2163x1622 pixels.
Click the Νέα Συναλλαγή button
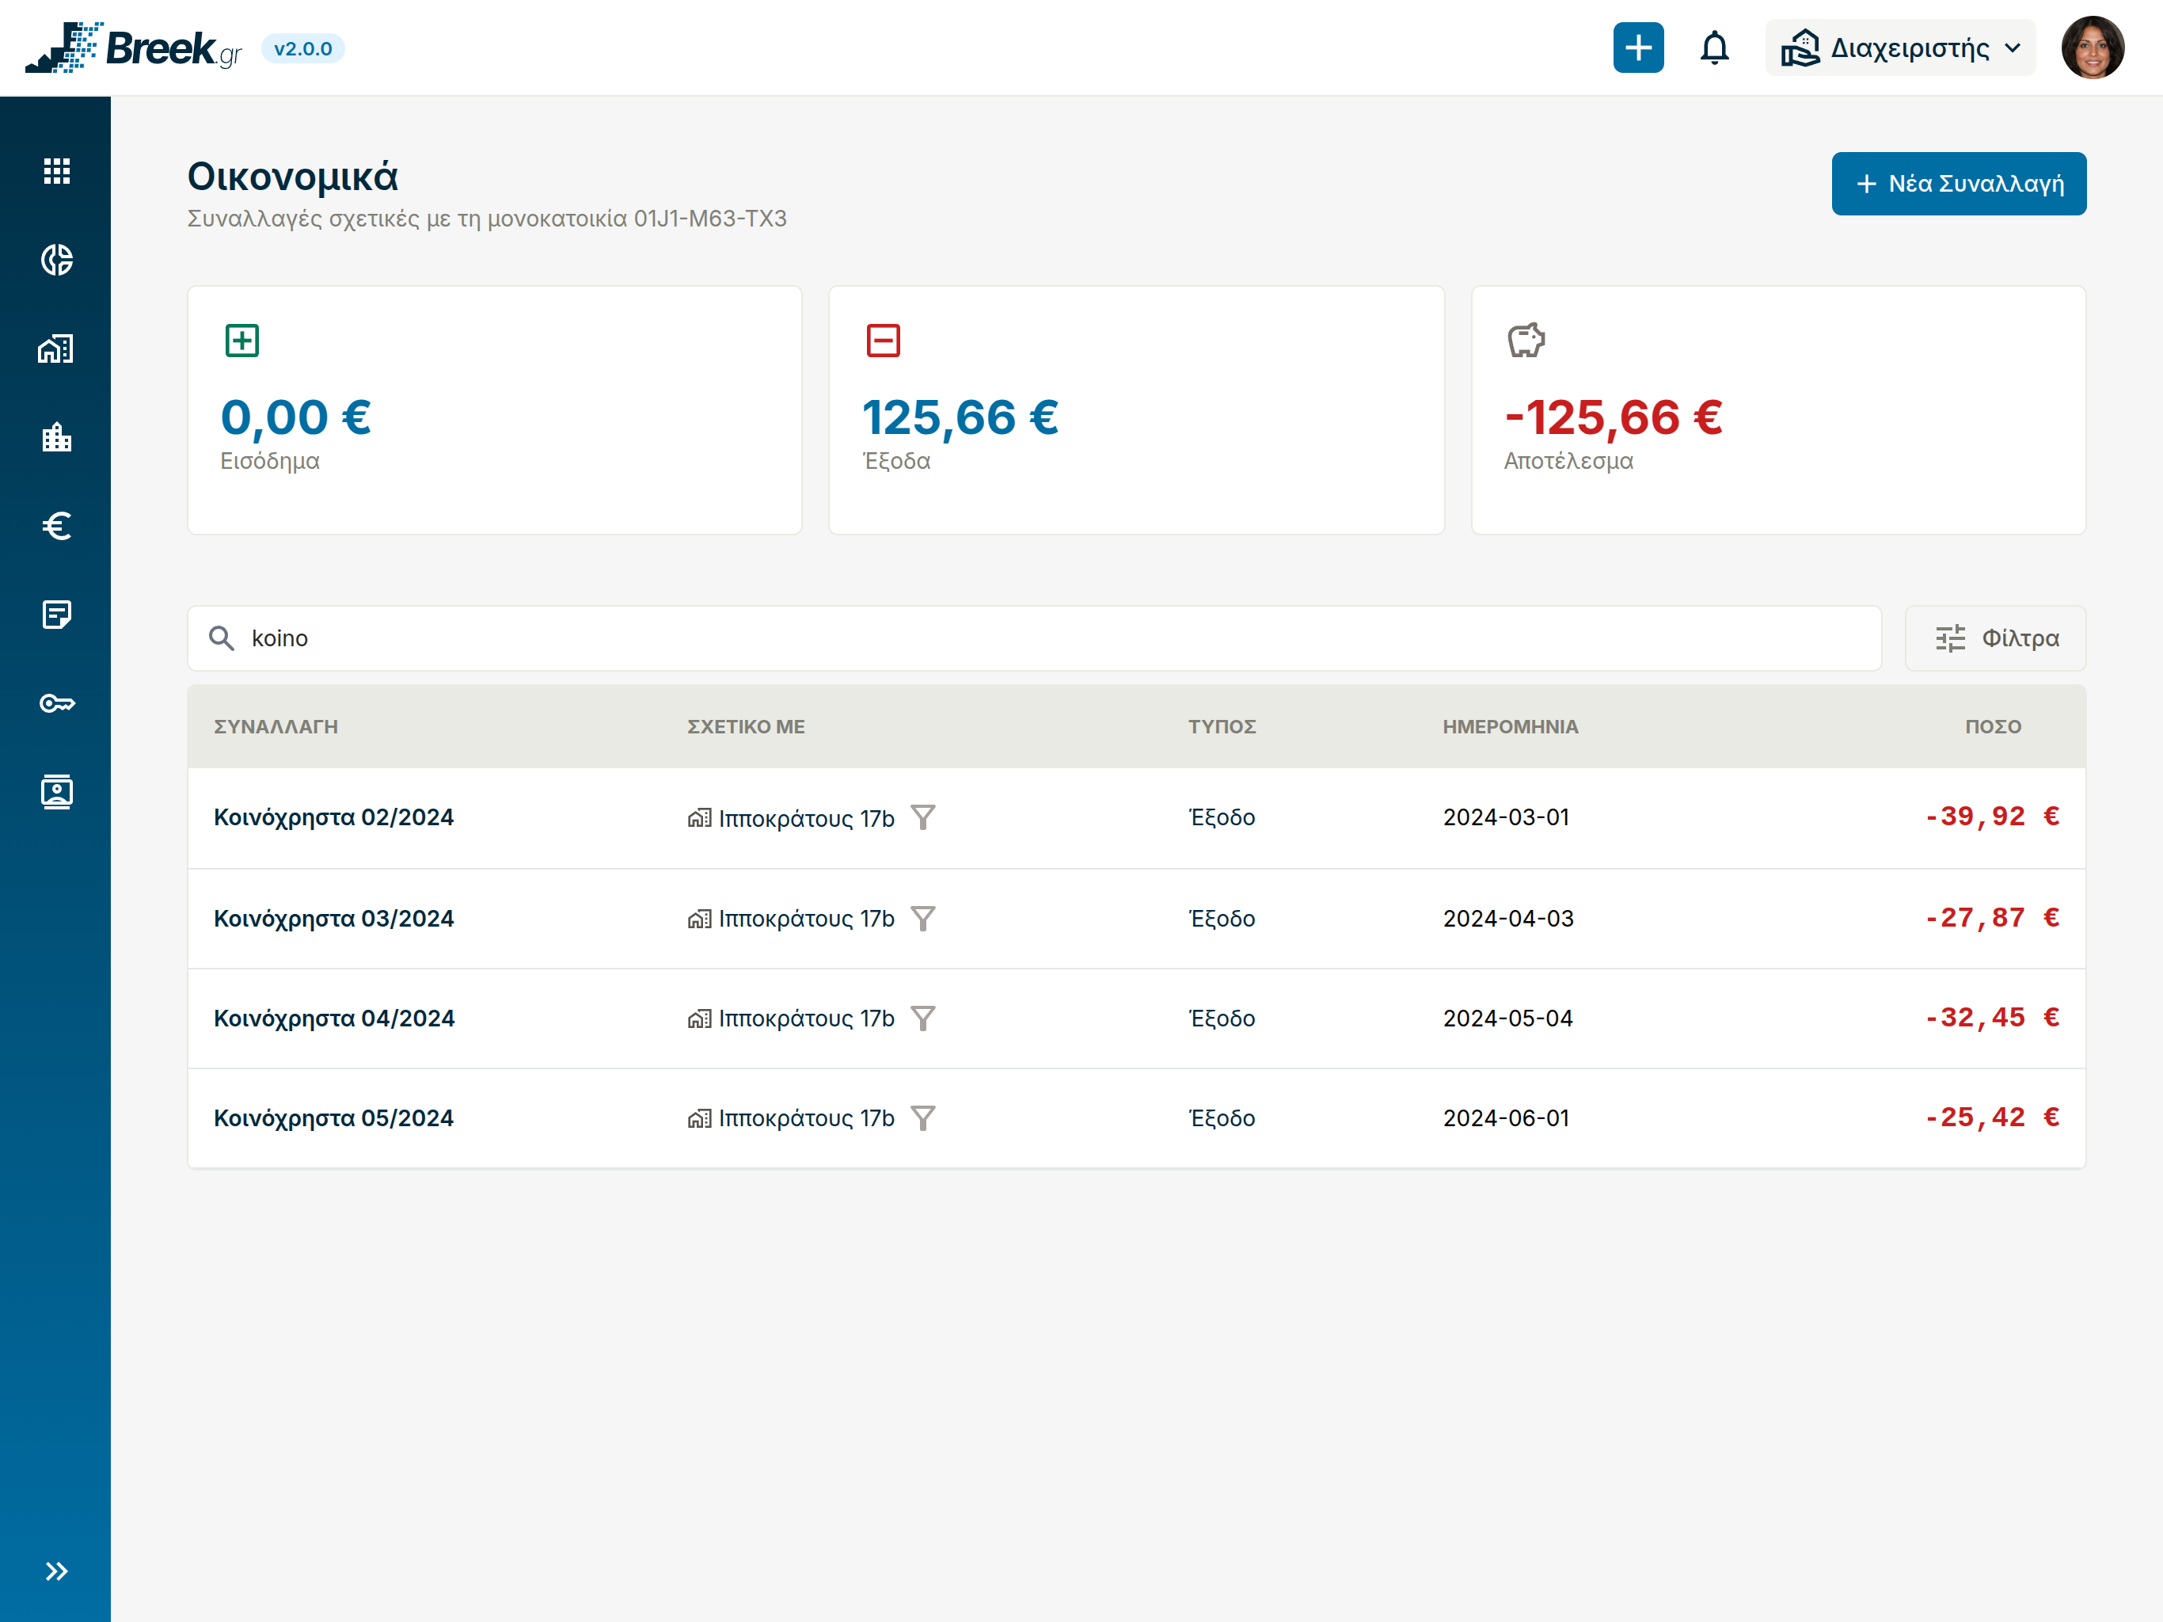(x=1959, y=182)
